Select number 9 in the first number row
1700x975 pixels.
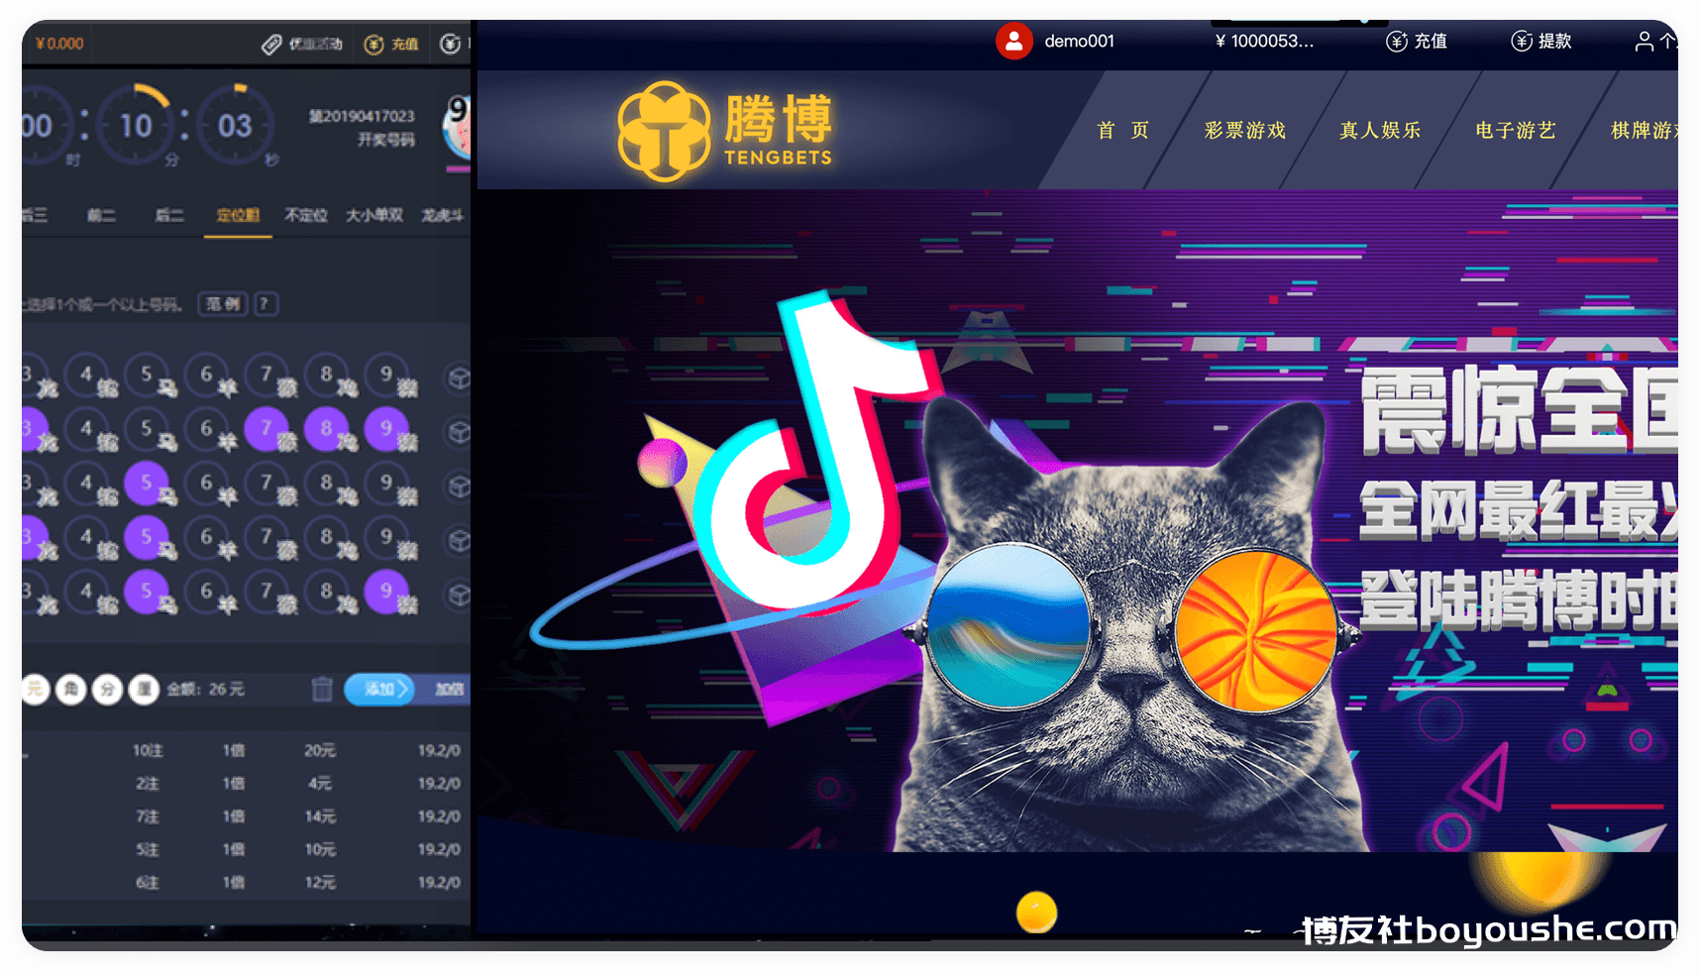tap(386, 375)
